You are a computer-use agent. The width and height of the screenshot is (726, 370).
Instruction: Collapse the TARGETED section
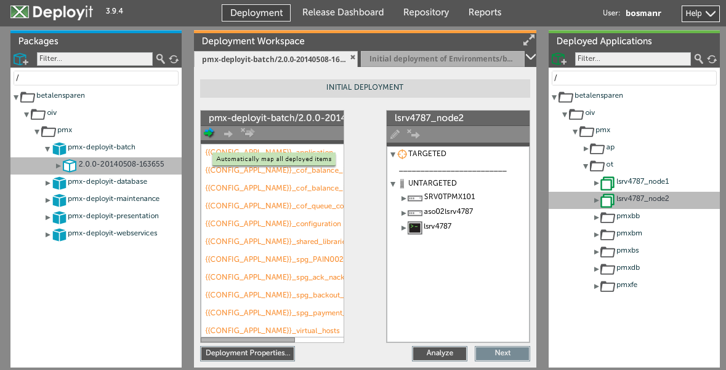[x=393, y=154]
